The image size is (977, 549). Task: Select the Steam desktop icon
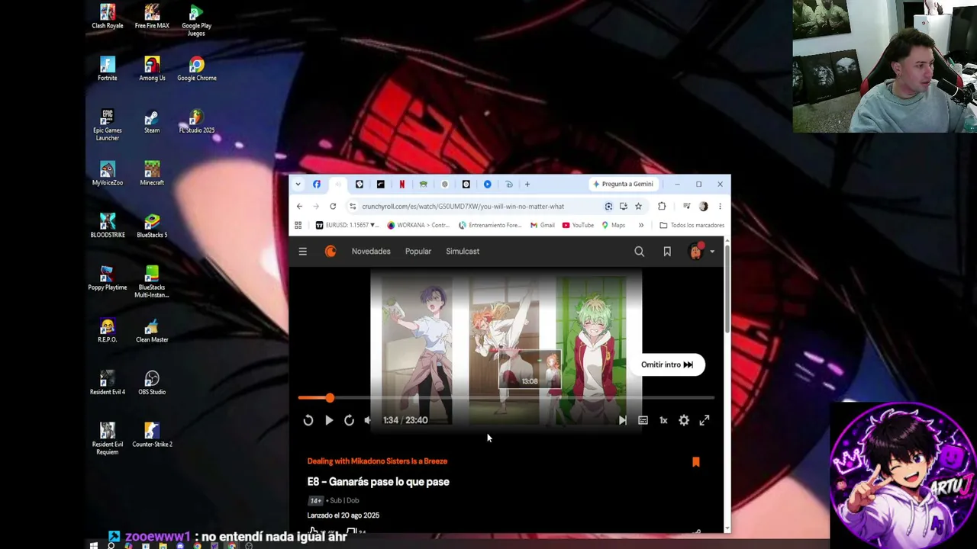pyautogui.click(x=152, y=121)
